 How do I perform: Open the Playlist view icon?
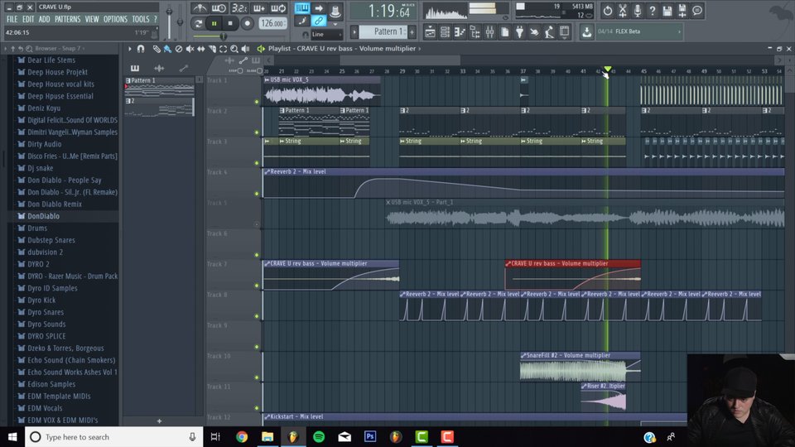click(430, 32)
